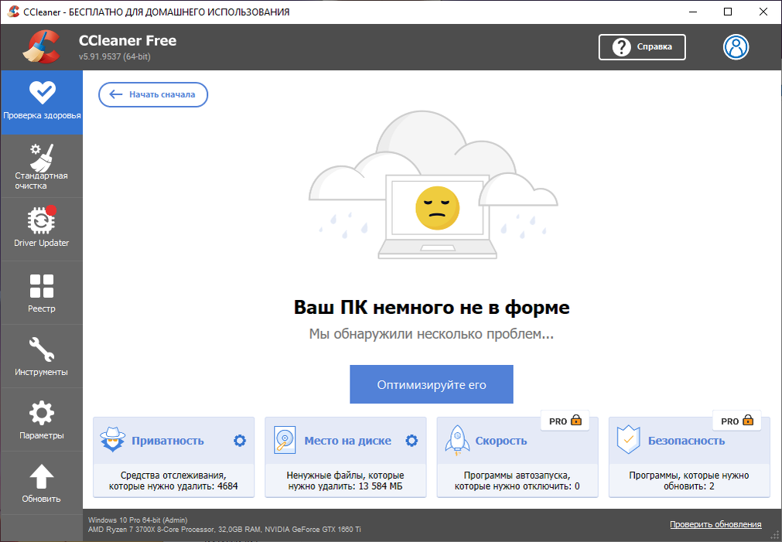The image size is (782, 542).
Task: Select the Скорость card title
Action: tap(500, 441)
